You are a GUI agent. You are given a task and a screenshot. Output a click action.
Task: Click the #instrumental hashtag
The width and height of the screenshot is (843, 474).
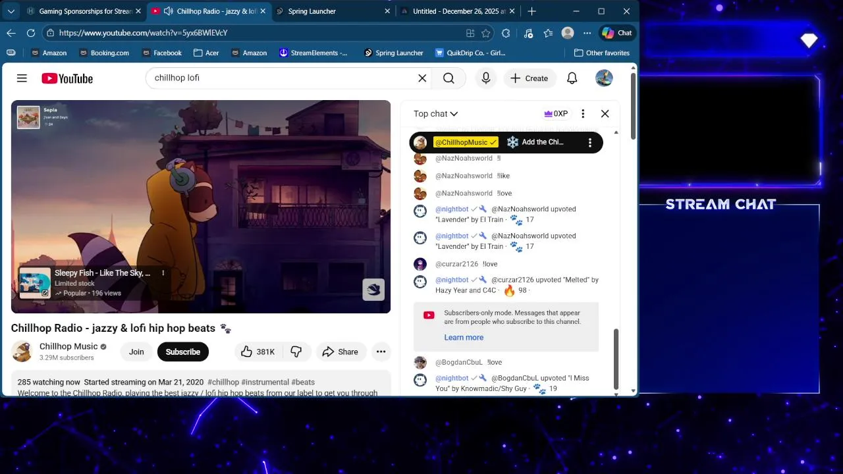265,382
